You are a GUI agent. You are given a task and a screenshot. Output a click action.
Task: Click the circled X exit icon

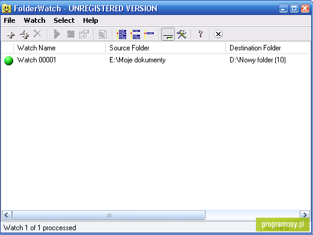coord(218,34)
